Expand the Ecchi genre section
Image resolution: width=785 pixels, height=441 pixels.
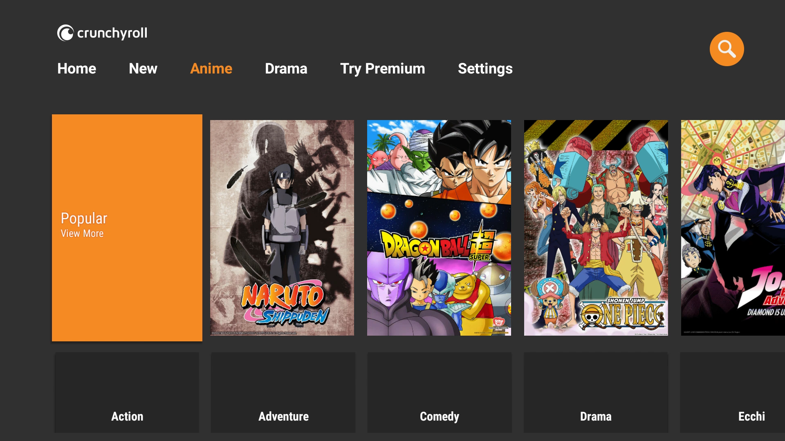click(x=751, y=416)
